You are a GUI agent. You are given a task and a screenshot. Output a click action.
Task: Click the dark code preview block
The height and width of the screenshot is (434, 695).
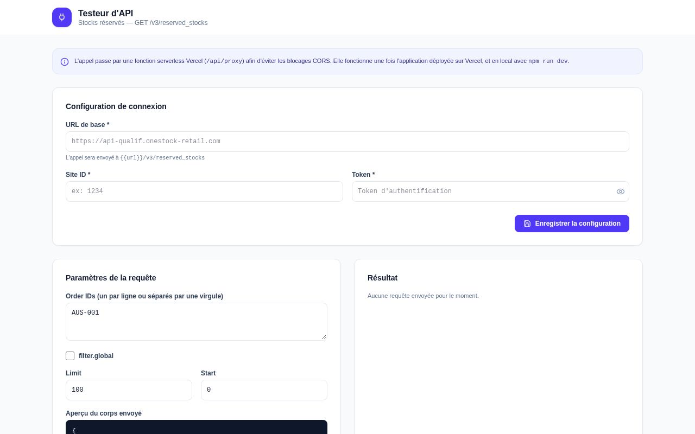tap(197, 427)
